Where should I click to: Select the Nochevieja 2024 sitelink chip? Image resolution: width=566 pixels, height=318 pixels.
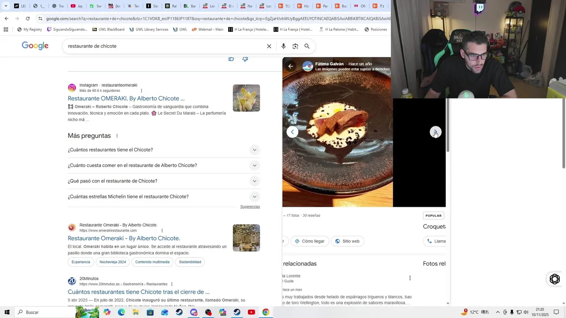(x=113, y=262)
